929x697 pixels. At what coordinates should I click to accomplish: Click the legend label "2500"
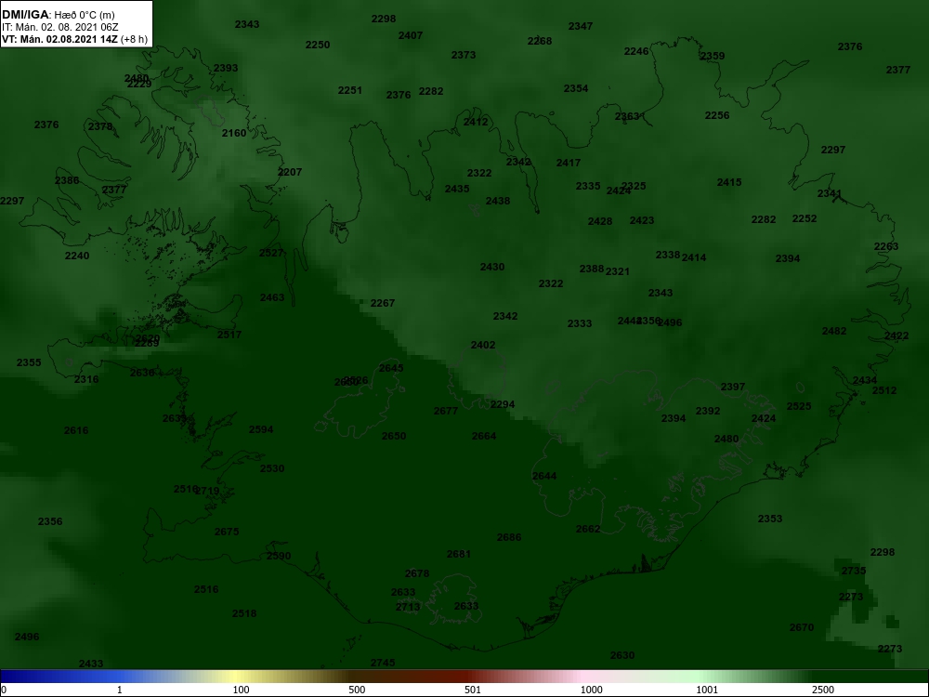pos(823,690)
